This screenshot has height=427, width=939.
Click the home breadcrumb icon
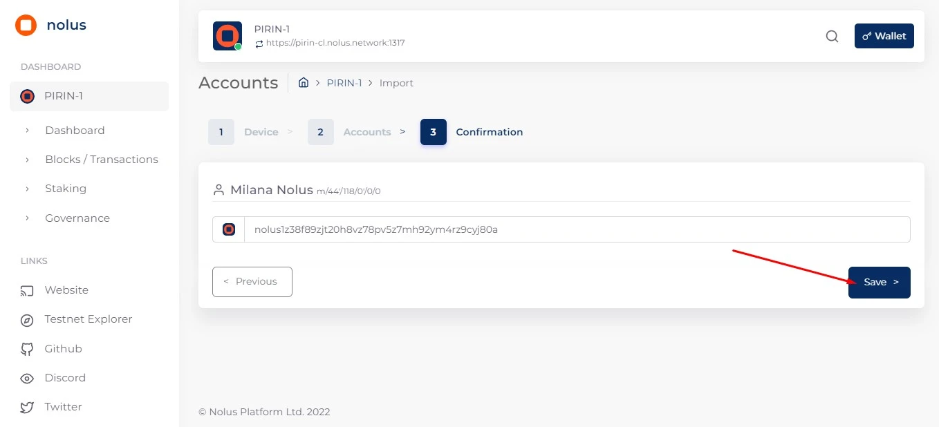point(303,82)
